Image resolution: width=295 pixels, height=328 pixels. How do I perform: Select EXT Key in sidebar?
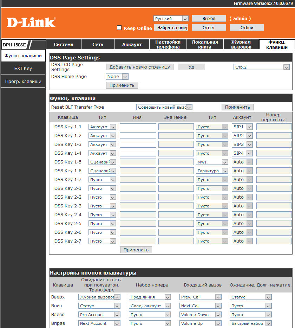tap(23, 69)
